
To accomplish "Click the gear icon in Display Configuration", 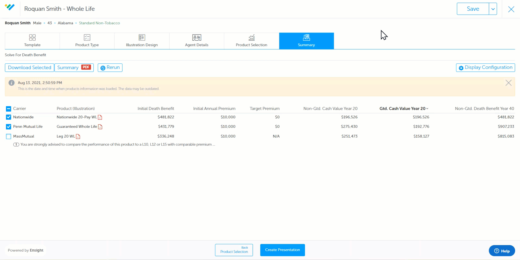I will click(461, 68).
